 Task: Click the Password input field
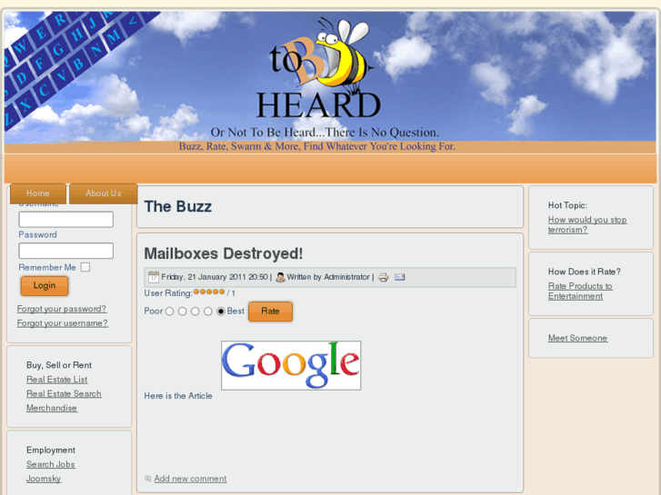(x=65, y=251)
